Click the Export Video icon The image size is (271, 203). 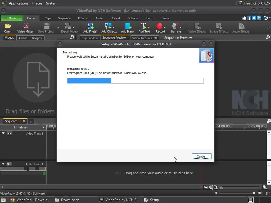coord(68,26)
